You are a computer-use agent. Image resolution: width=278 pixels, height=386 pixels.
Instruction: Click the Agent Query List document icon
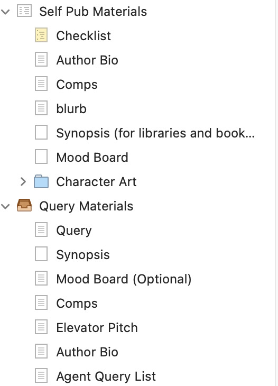41,376
